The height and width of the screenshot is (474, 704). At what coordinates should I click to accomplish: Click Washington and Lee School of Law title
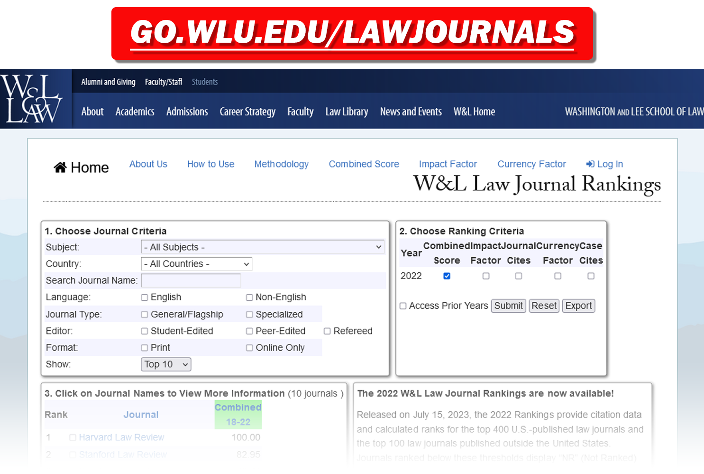click(634, 112)
